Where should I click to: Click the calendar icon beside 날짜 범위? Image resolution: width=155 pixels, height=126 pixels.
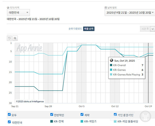[106, 8]
